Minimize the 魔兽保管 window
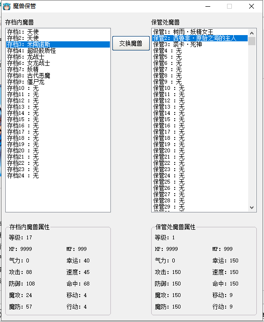This screenshot has width=264, height=322. (x=208, y=6)
